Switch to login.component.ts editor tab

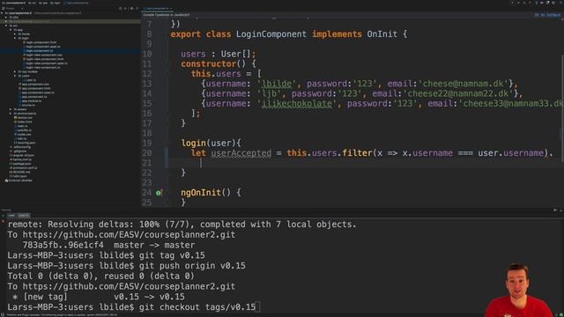pos(157,8)
